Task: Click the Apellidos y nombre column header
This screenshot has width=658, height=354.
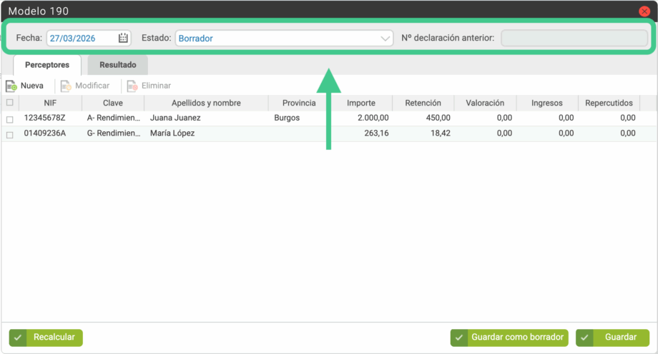Action: (x=206, y=103)
